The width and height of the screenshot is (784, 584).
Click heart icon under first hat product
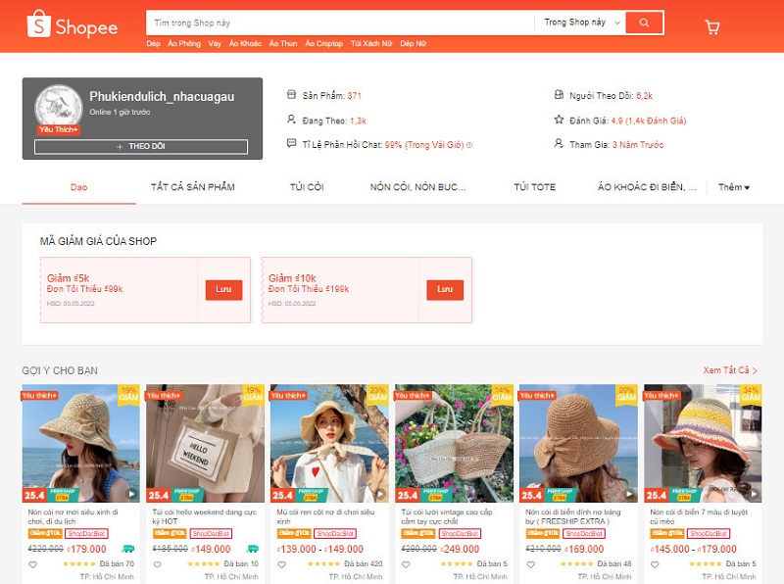coord(32,564)
